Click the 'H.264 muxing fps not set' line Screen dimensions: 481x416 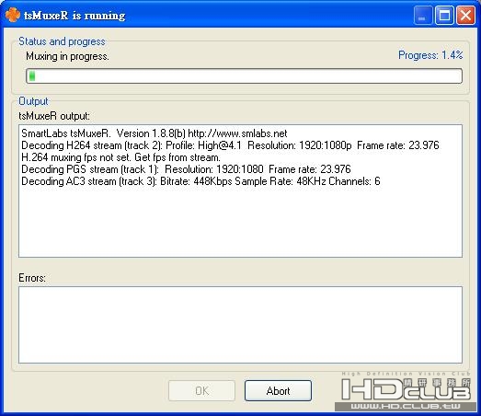click(x=120, y=157)
